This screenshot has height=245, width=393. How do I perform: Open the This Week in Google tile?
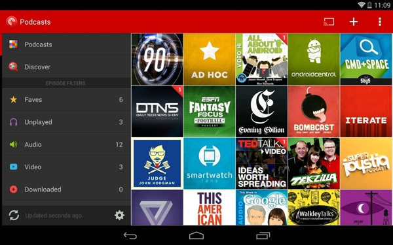click(x=261, y=208)
